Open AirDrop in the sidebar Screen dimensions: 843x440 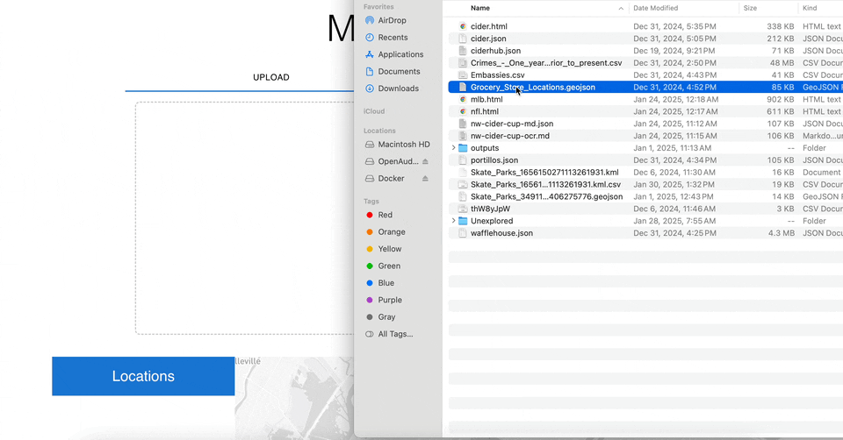point(385,20)
